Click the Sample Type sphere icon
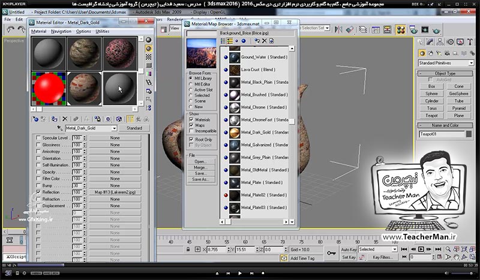480x280 pixels. 148,40
